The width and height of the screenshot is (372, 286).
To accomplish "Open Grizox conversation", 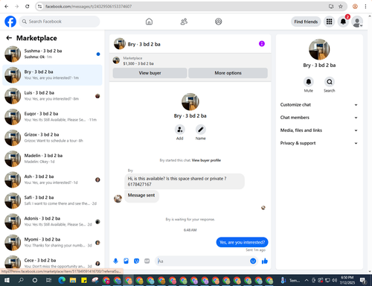I will 52,138.
